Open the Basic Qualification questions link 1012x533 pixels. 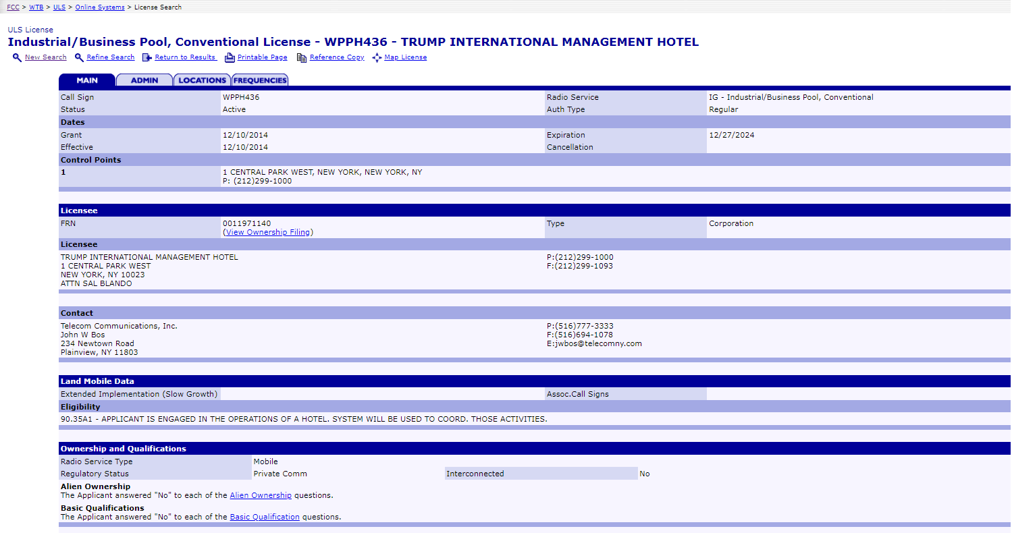(265, 517)
